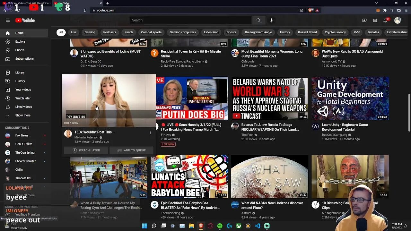411x231 pixels.
Task: Click the ADD TO QUEUE button
Action: point(131,150)
